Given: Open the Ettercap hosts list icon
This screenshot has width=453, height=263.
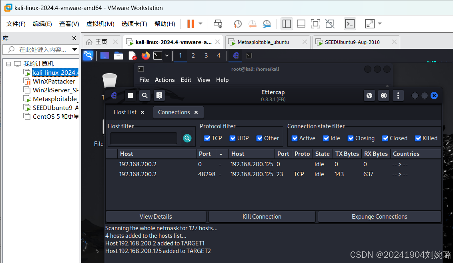Looking at the screenshot, I should (159, 96).
